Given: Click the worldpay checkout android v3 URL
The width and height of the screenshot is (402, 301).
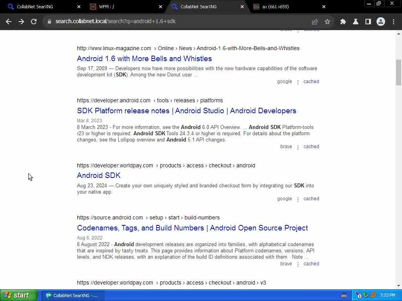Looking at the screenshot, I should (172, 283).
